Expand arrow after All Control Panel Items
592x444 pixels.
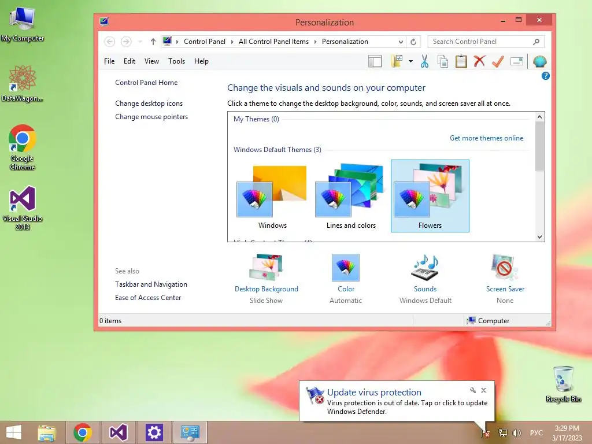(315, 42)
